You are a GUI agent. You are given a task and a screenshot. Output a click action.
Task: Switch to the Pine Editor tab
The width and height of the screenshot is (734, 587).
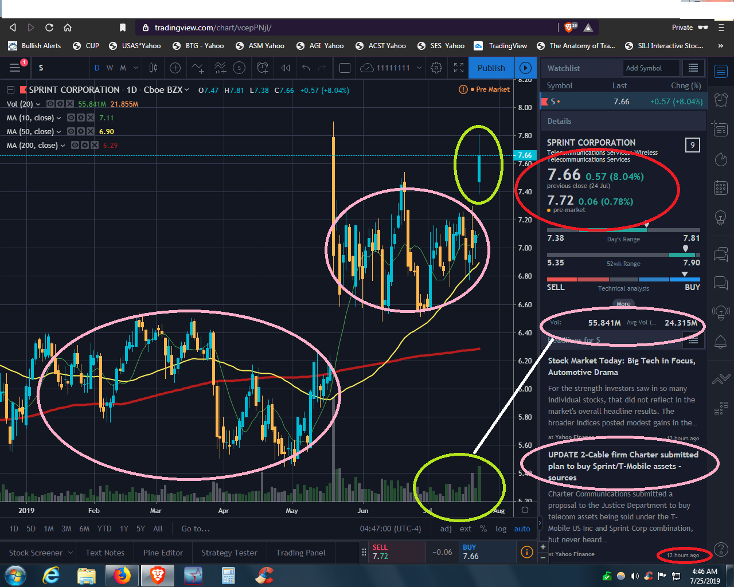coord(163,553)
